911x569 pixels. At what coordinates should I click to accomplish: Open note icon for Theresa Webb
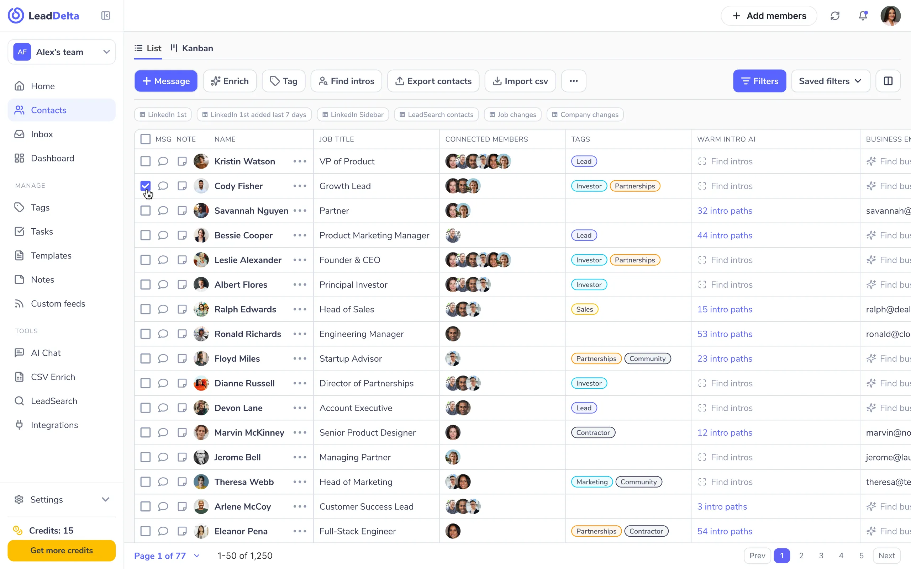182,482
